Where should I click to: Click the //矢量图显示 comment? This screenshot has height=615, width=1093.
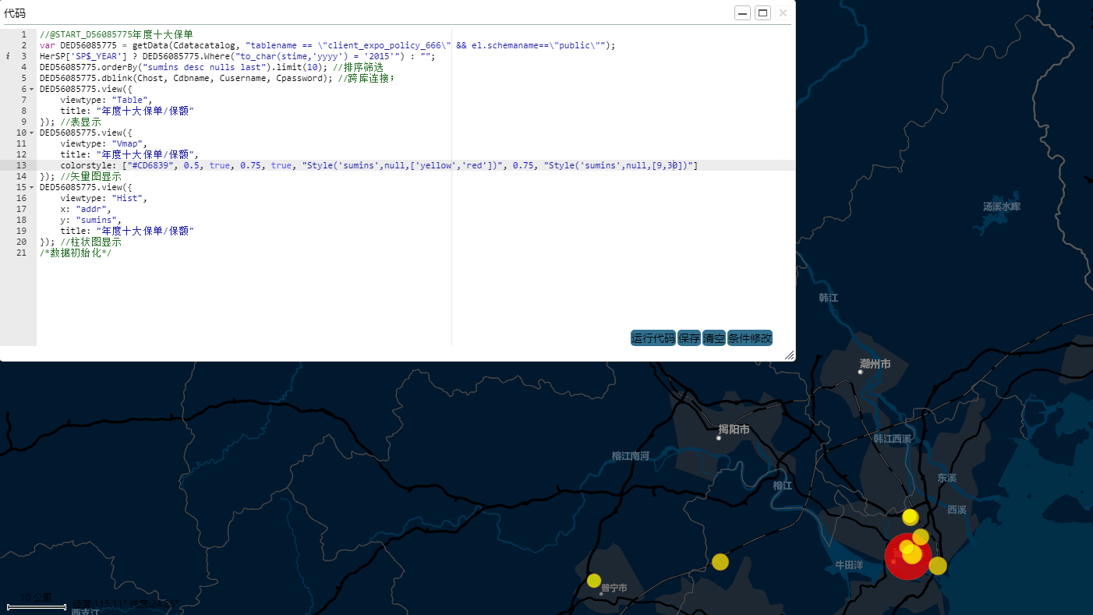(x=90, y=176)
